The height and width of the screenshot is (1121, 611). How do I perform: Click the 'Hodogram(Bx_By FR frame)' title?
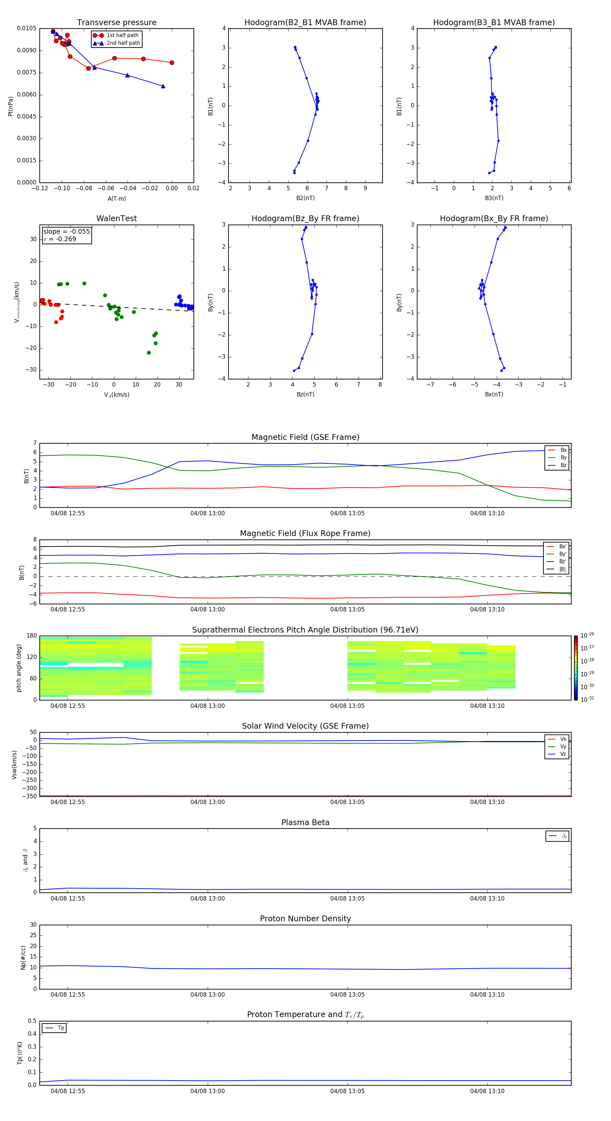pos(494,218)
